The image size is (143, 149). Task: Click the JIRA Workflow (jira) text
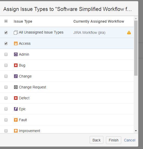(x=89, y=33)
